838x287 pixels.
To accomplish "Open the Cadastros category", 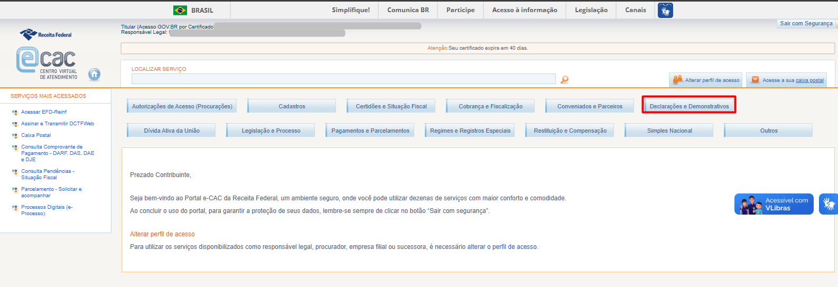I will click(x=292, y=106).
